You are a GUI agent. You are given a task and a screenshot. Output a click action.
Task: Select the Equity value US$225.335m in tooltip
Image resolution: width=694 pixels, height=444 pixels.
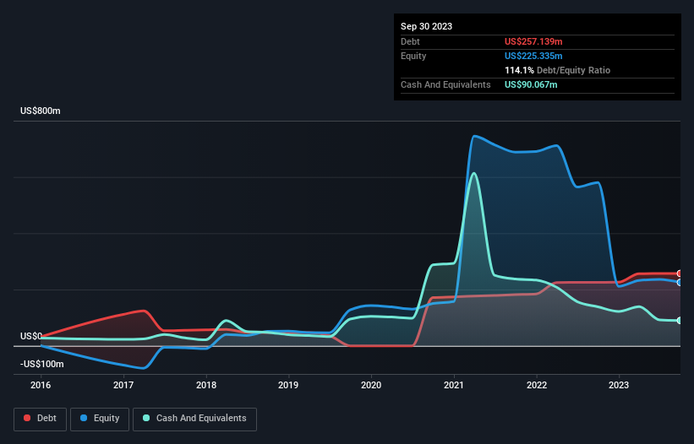[533, 56]
